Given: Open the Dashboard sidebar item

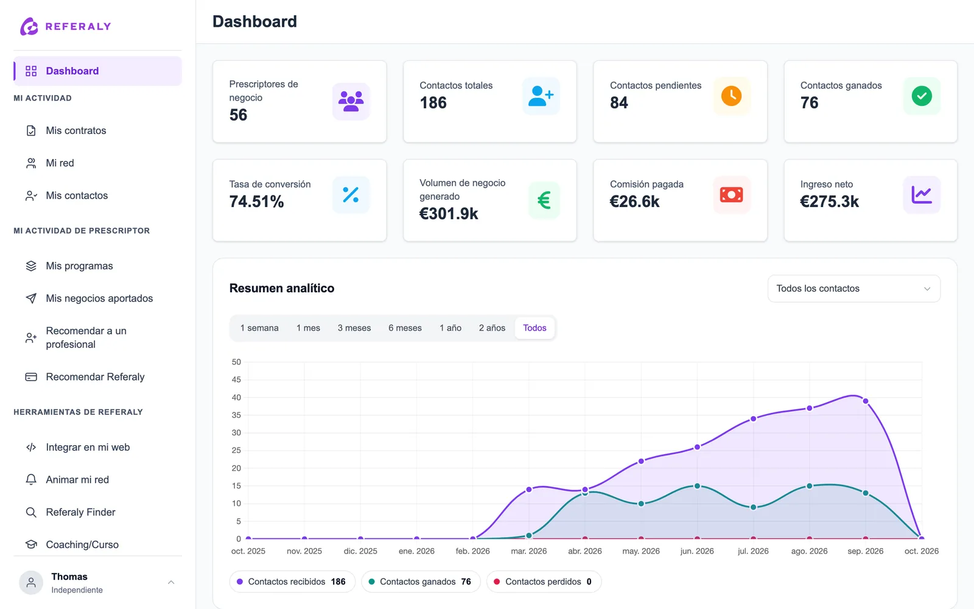Looking at the screenshot, I should click(x=97, y=71).
